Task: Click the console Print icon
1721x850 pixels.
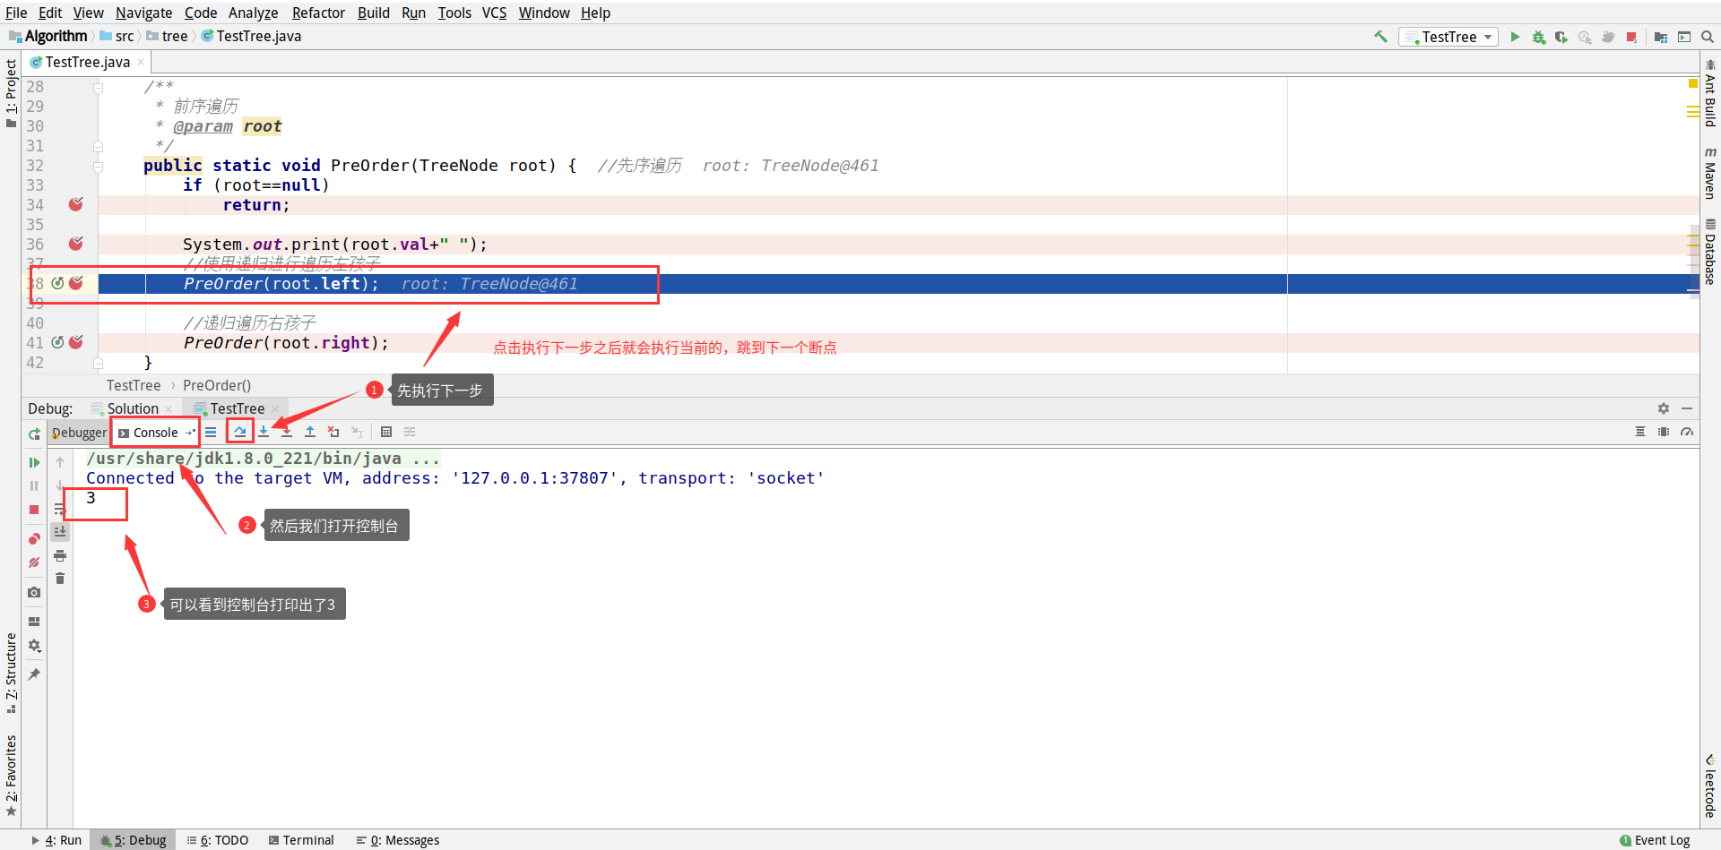Action: tap(60, 555)
